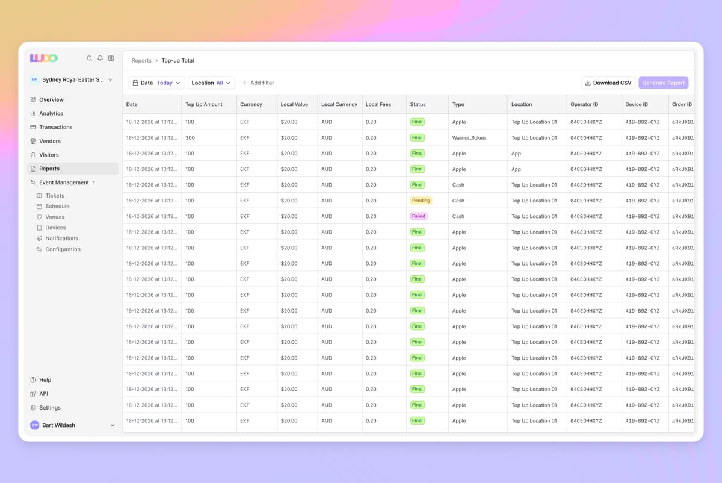Click the Pending status badge

[421, 201]
